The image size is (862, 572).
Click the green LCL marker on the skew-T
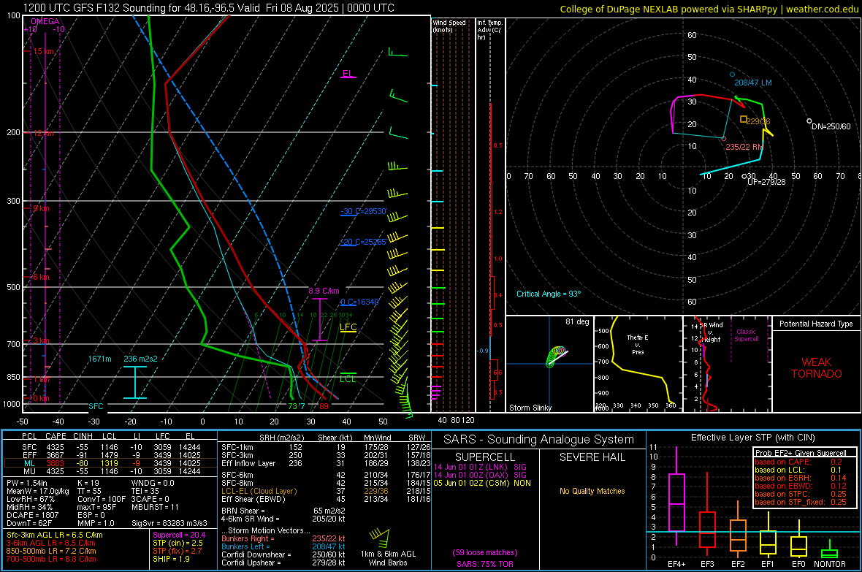[348, 377]
